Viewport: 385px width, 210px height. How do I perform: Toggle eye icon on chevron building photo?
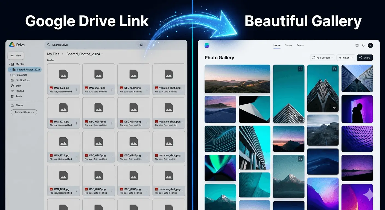(x=334, y=108)
